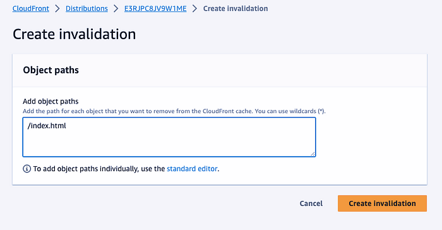
Task: Click the Object paths section header
Action: (x=51, y=70)
